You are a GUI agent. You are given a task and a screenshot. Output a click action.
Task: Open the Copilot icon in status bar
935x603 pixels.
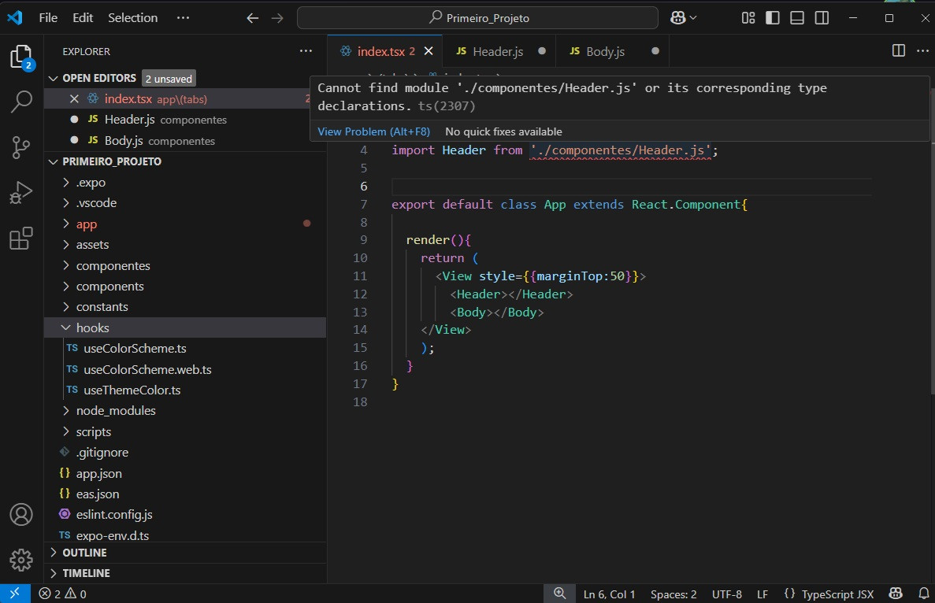(896, 594)
